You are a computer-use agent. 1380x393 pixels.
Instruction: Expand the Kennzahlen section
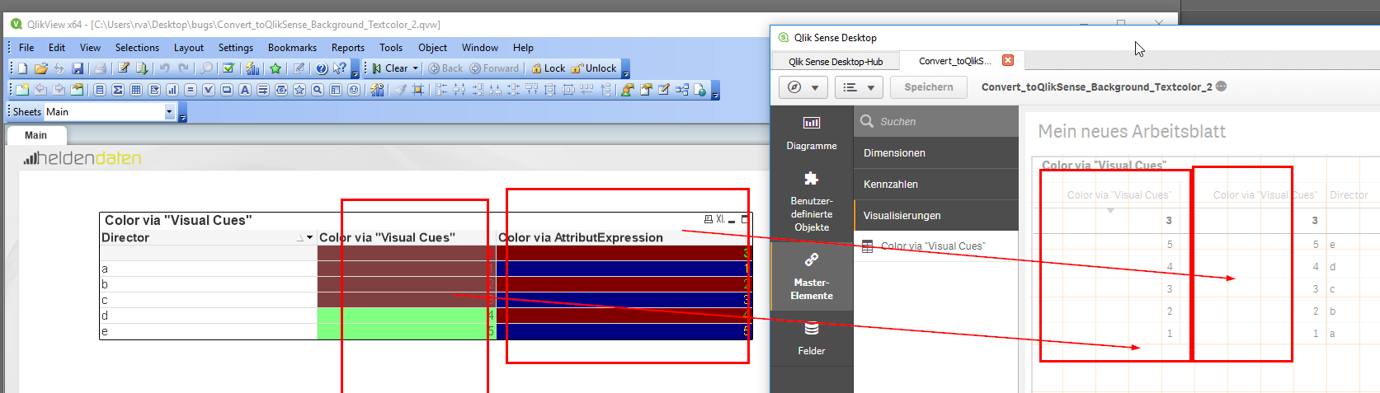point(936,185)
